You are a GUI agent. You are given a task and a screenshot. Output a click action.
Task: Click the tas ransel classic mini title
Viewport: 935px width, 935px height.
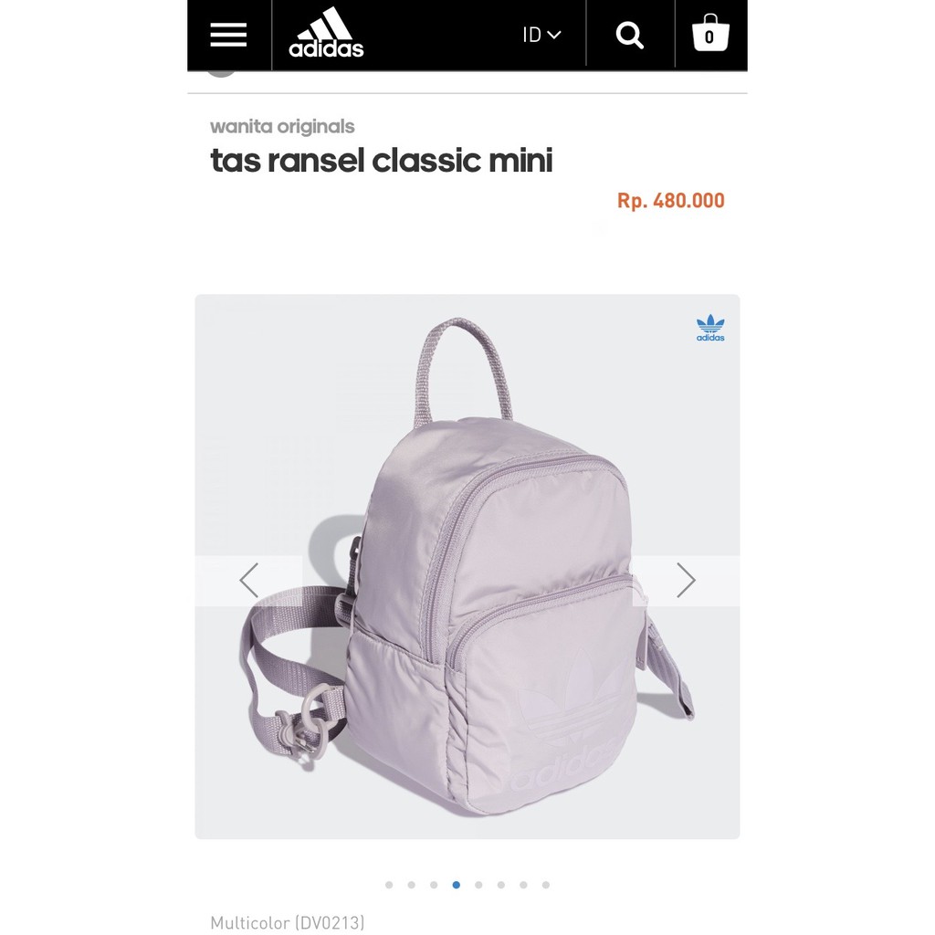click(x=382, y=161)
